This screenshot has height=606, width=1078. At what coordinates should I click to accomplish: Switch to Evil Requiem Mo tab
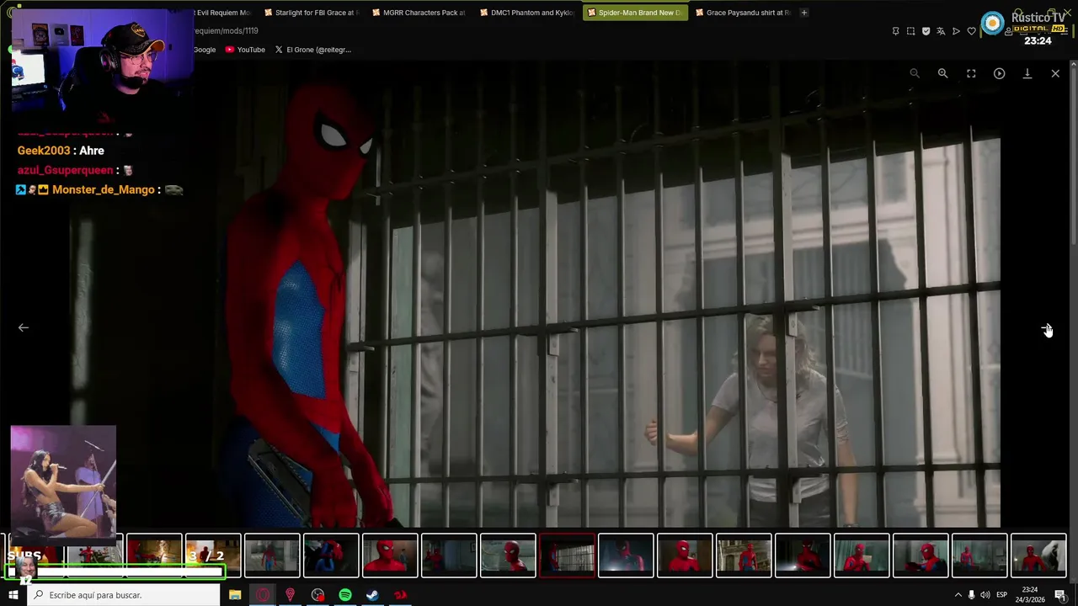pos(223,13)
